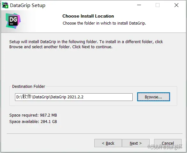This screenshot has height=153, width=187.
Task: Focus the destination folder path field
Action: 74,97
